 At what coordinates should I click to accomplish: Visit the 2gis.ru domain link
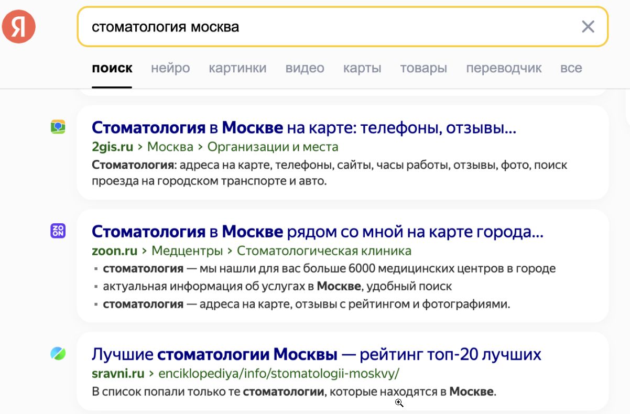112,147
